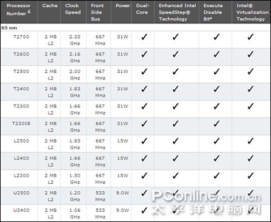Click the T2400 1.83 GHz clock cell
The width and height of the screenshot is (271, 222).
(x=75, y=92)
